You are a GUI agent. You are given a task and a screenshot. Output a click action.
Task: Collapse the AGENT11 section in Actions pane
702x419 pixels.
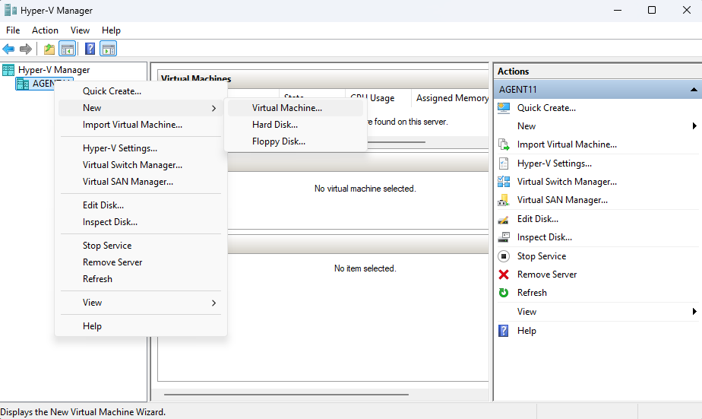(x=693, y=90)
